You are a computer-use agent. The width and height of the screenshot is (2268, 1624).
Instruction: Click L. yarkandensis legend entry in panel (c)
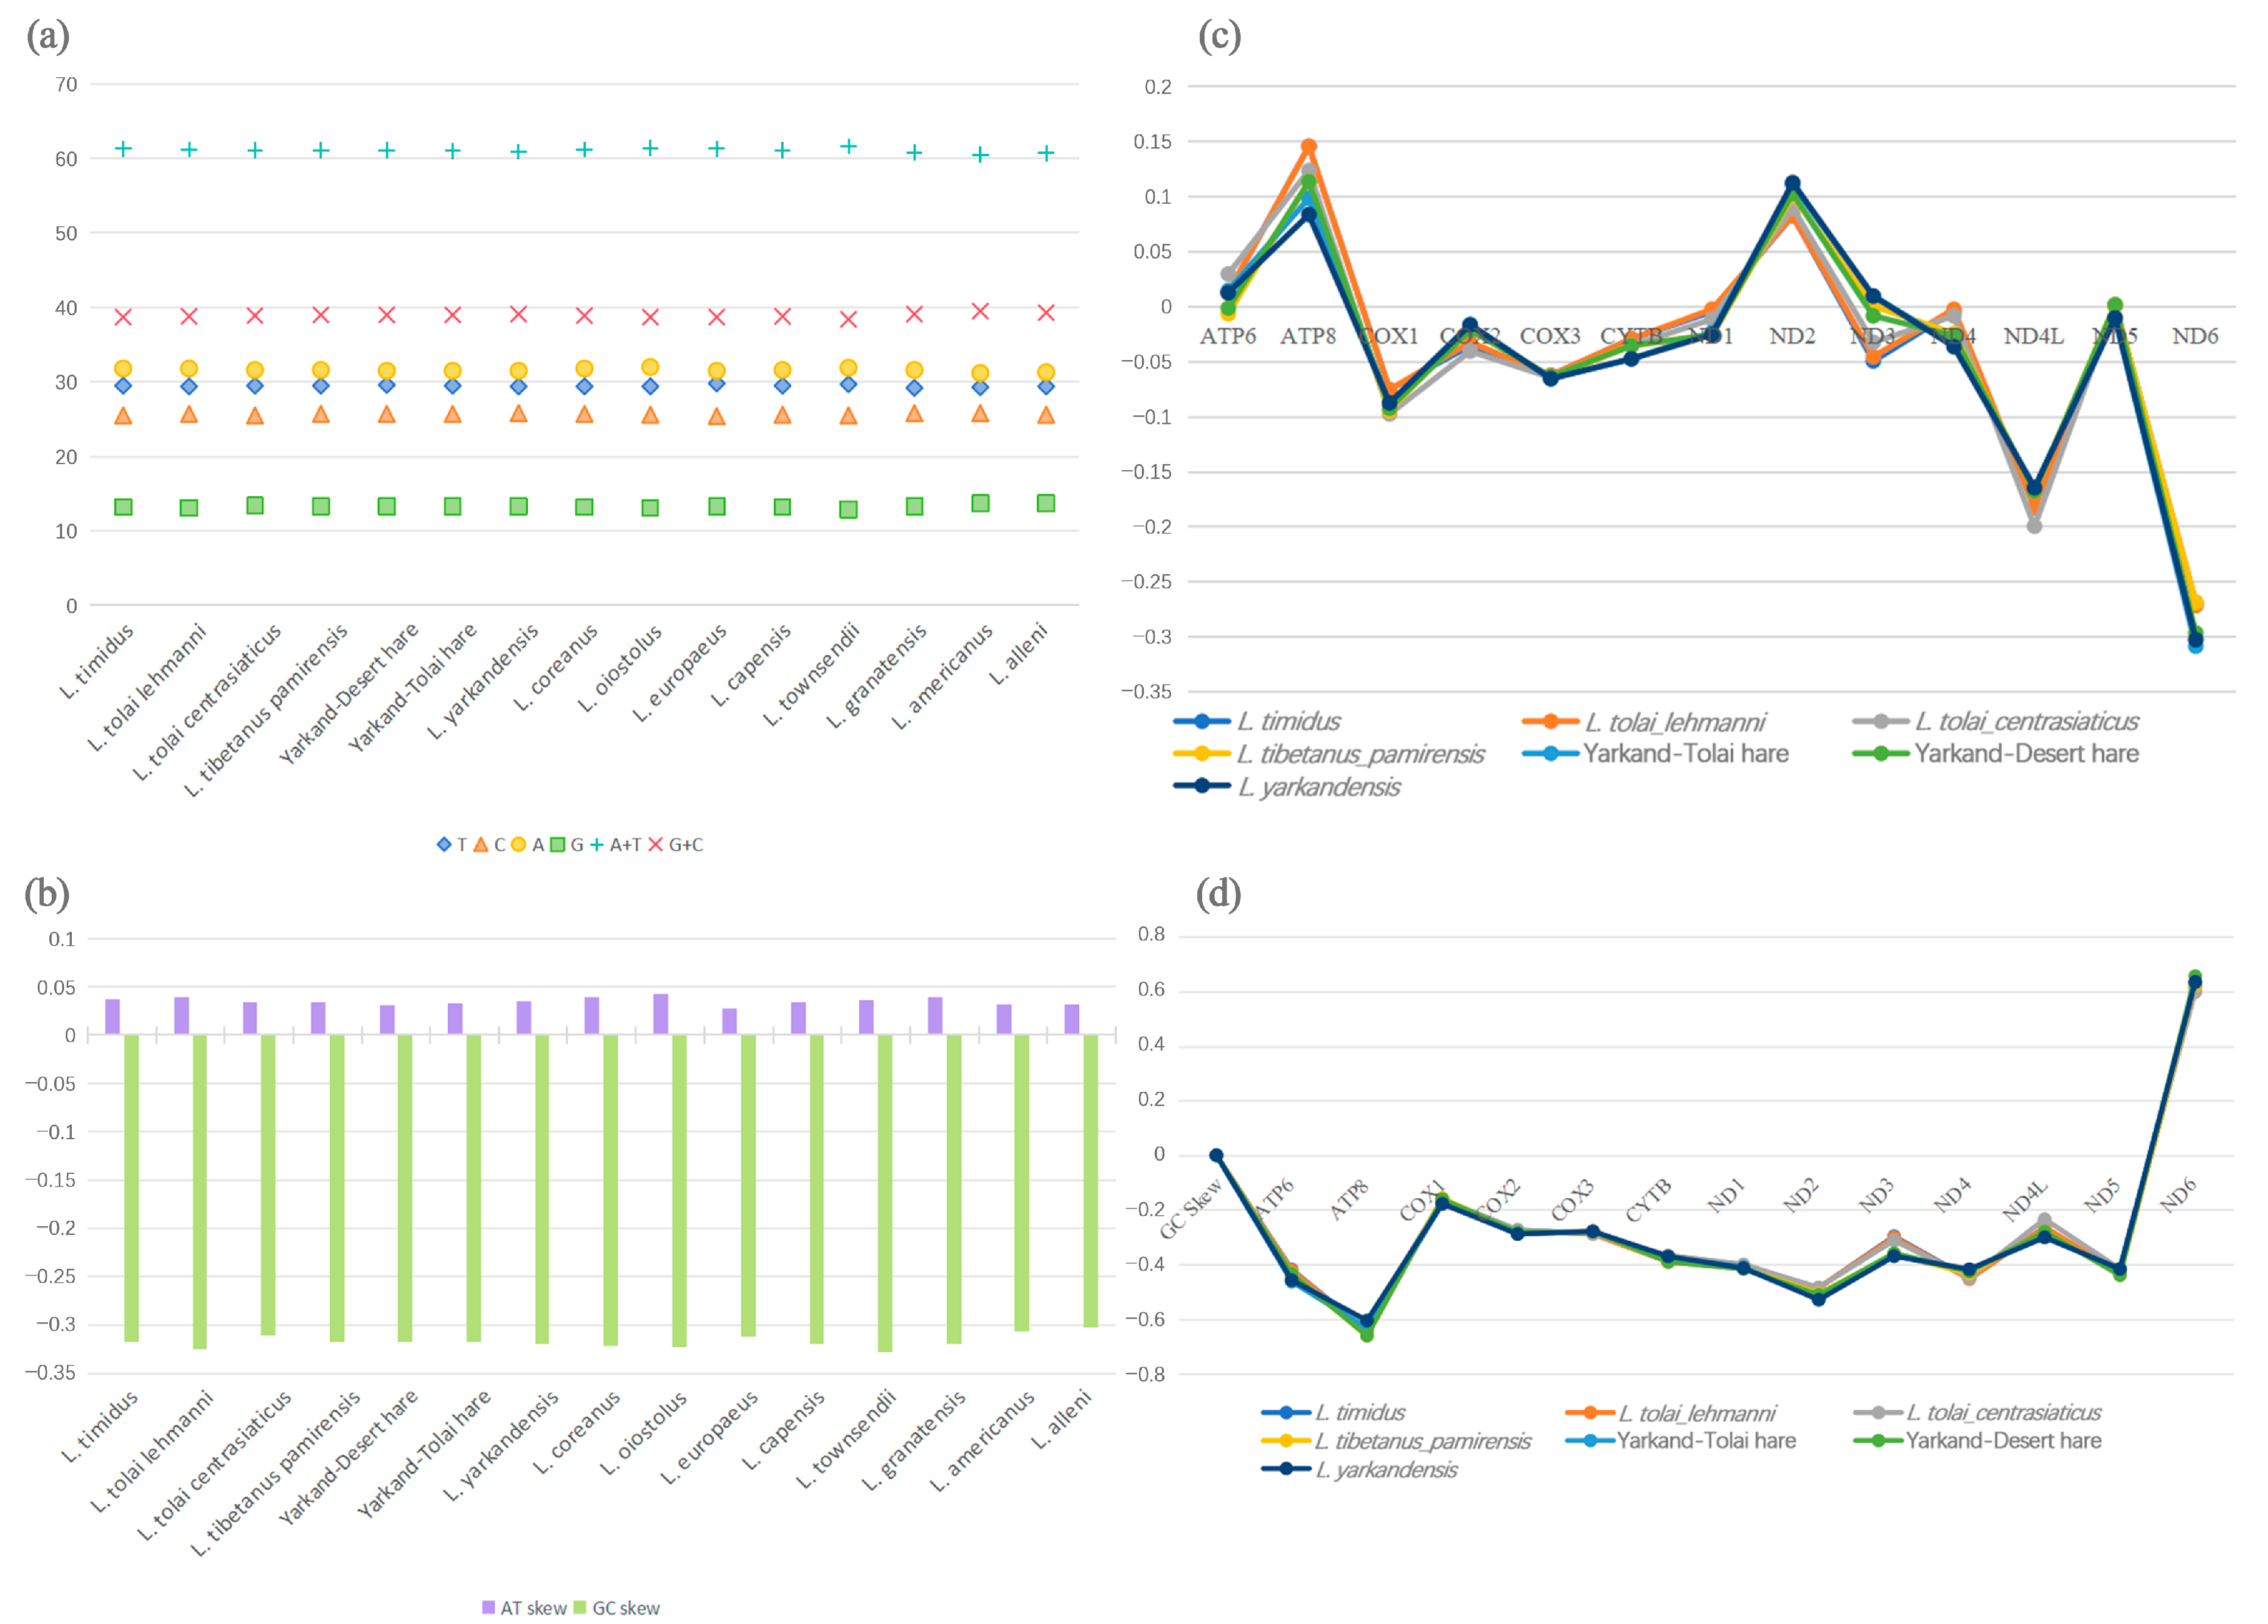tap(1287, 787)
